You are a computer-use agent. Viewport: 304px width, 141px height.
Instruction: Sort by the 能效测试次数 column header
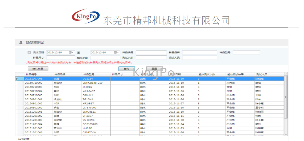(211, 74)
